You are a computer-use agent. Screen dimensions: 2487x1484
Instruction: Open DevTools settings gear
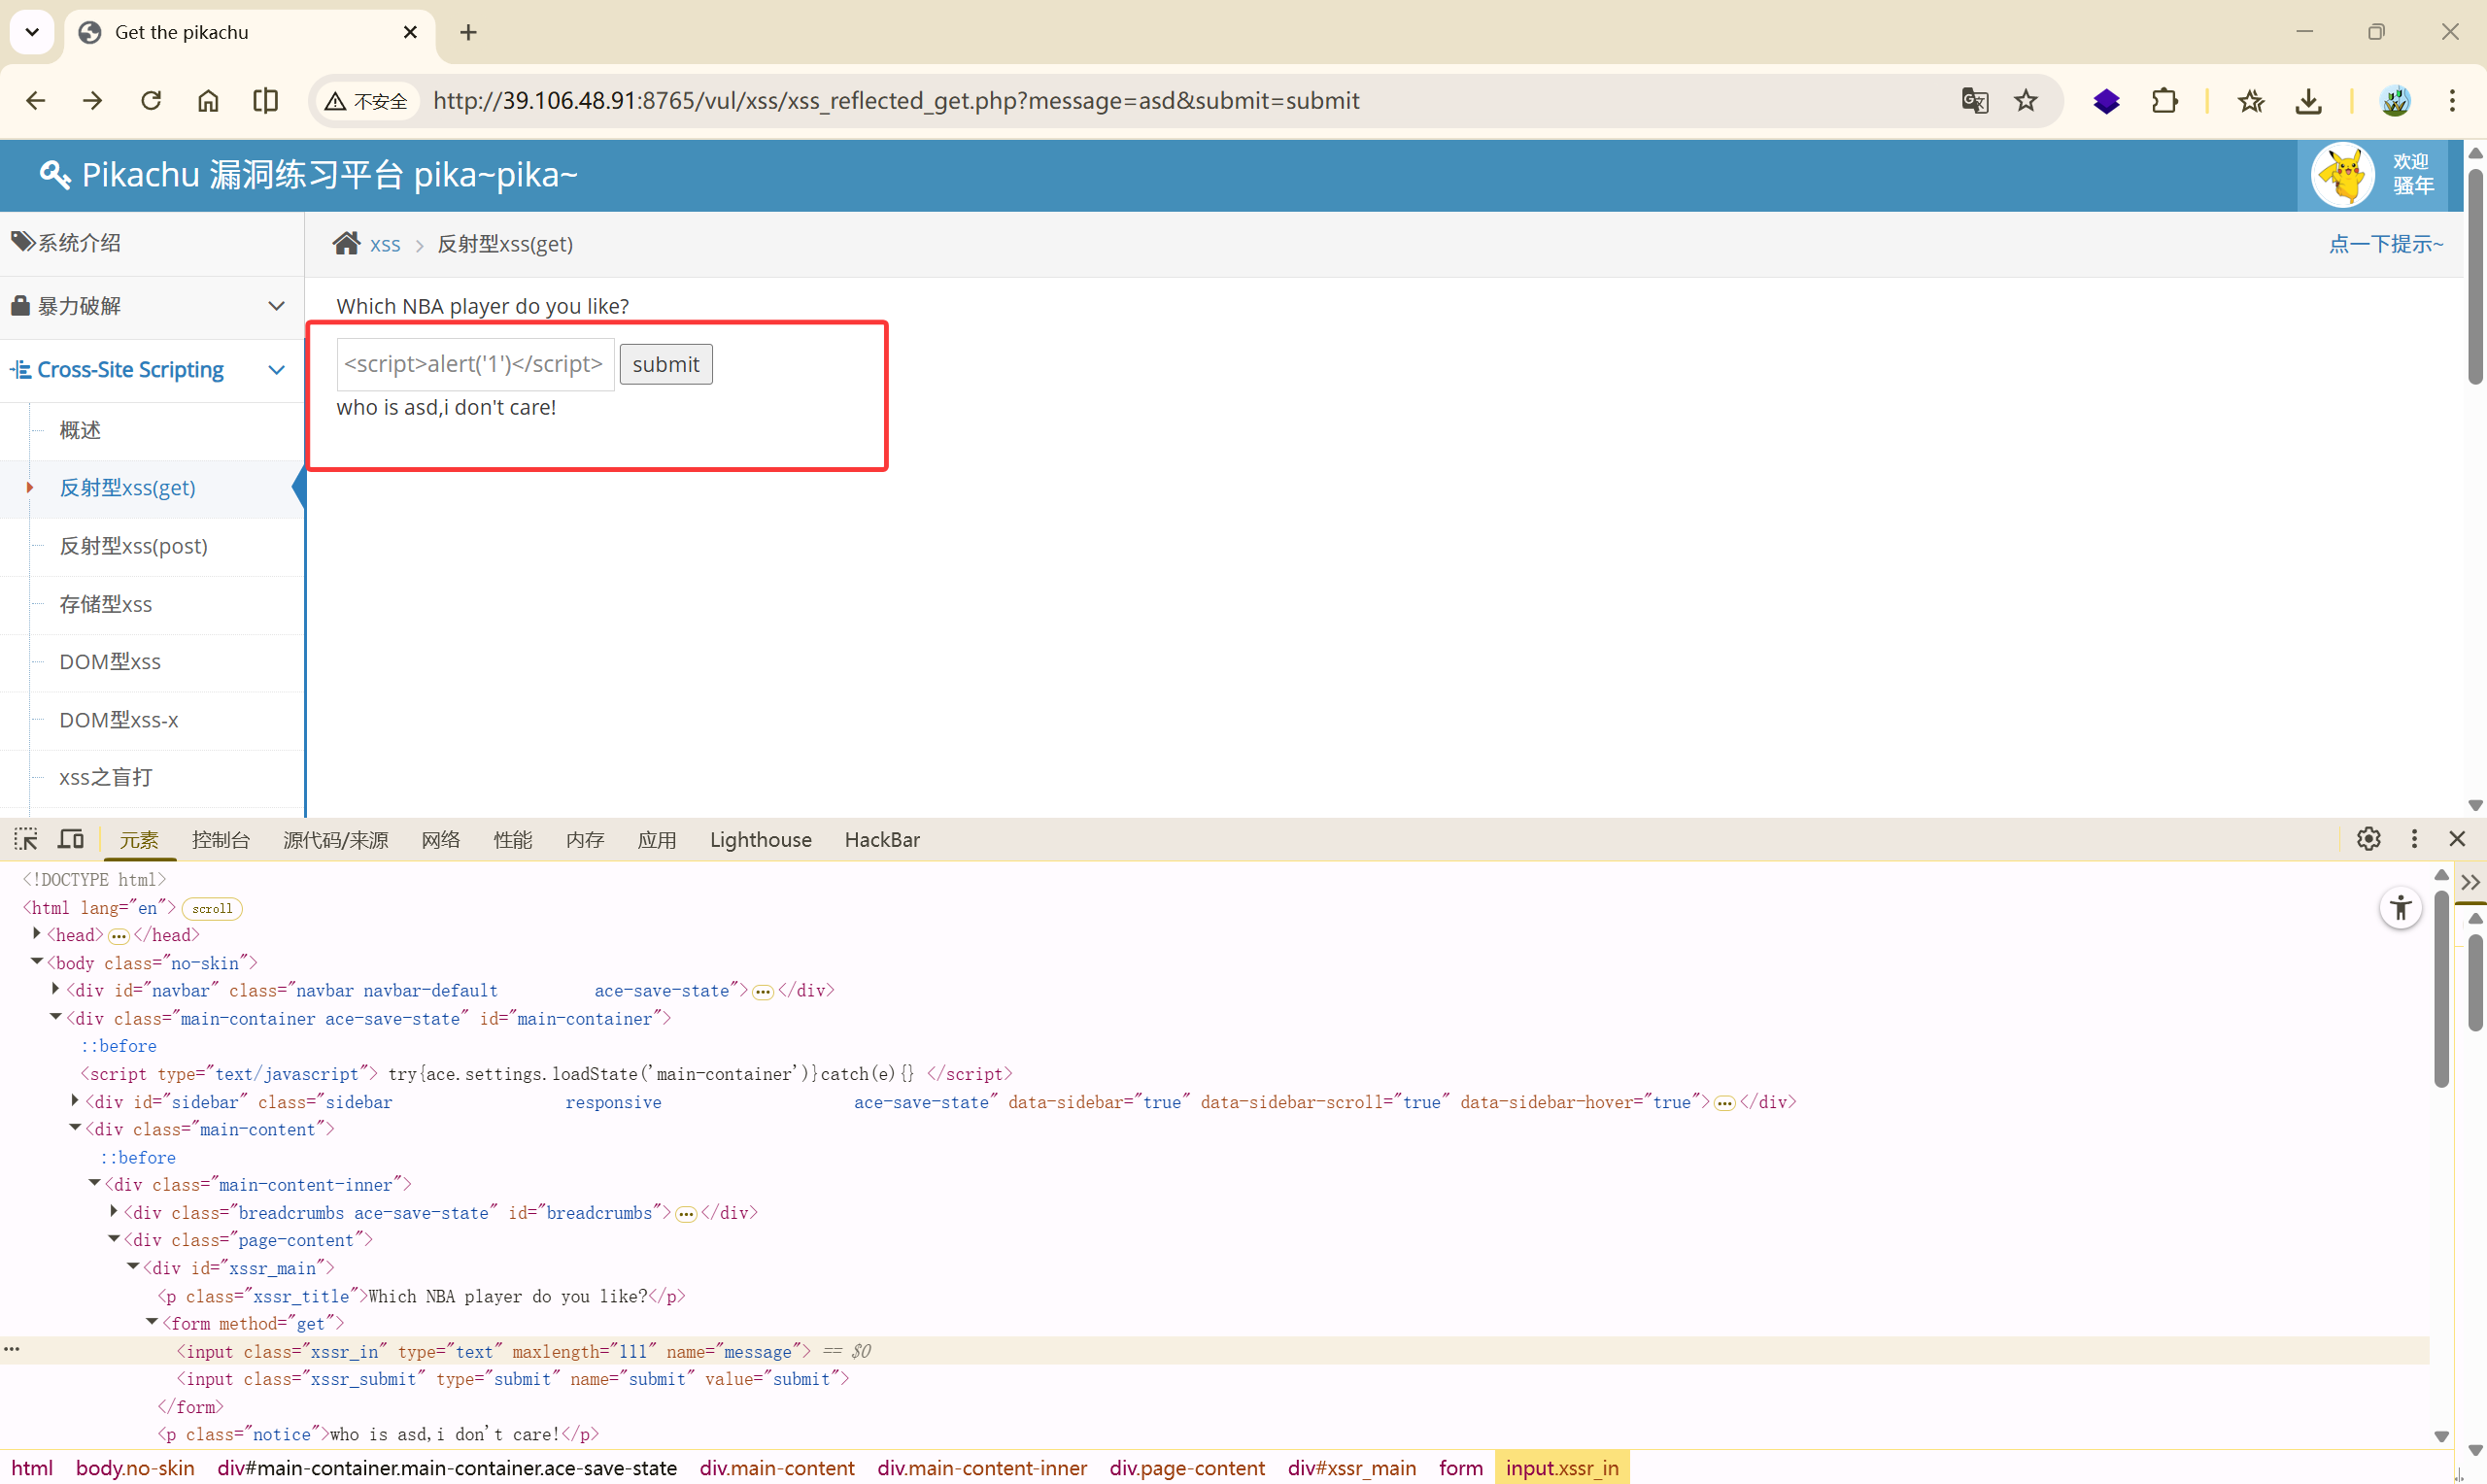(2368, 839)
